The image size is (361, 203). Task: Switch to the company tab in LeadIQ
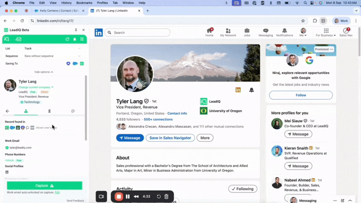tap(49, 111)
